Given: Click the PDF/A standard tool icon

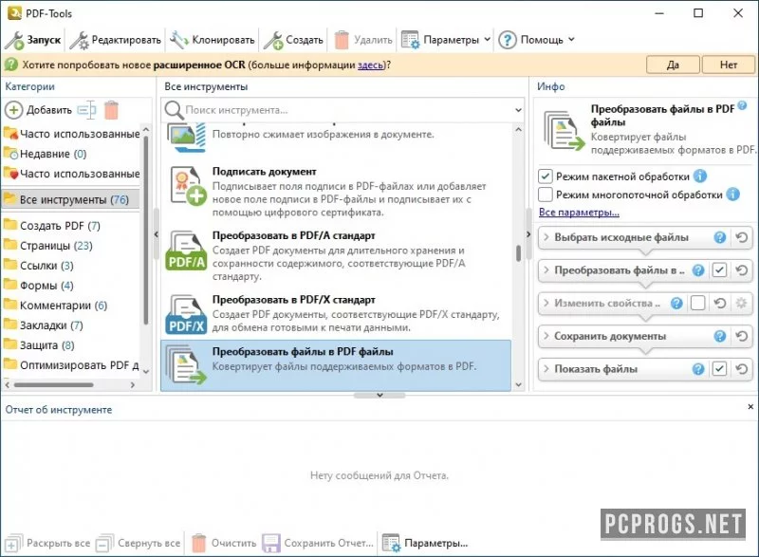Looking at the screenshot, I should tap(186, 251).
